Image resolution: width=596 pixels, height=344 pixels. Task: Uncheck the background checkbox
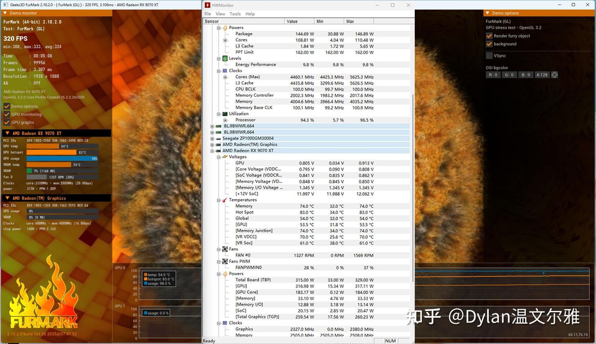(489, 44)
